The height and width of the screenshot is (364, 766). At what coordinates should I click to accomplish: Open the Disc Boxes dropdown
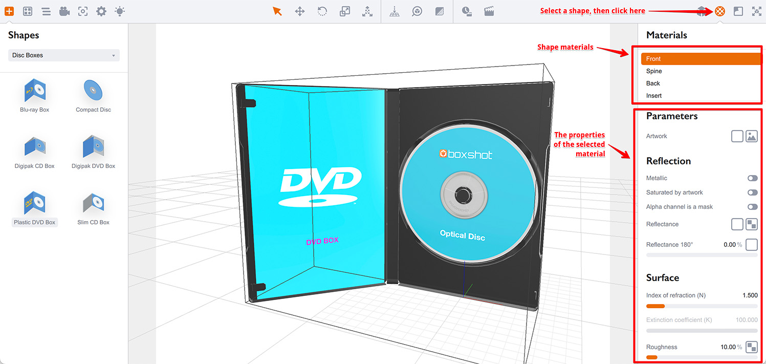(64, 55)
